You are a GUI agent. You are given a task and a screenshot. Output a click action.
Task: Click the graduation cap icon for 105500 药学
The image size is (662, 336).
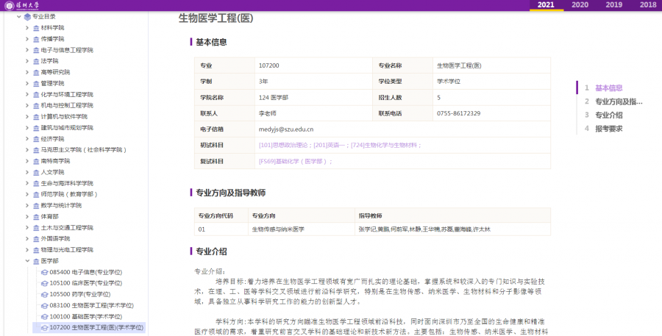44,294
